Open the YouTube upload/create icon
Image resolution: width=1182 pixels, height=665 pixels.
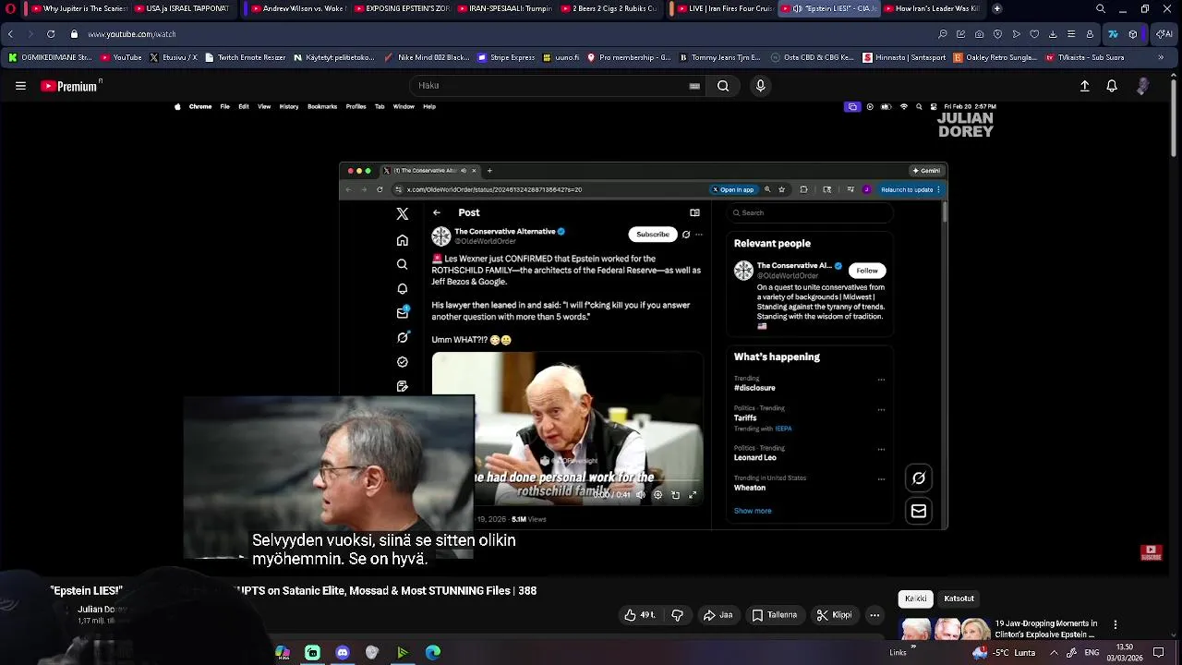pyautogui.click(x=1084, y=86)
